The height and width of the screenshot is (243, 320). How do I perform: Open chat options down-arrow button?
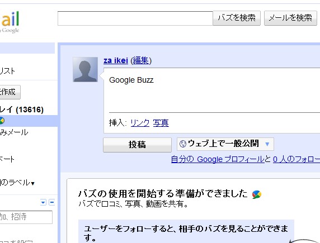[43, 202]
